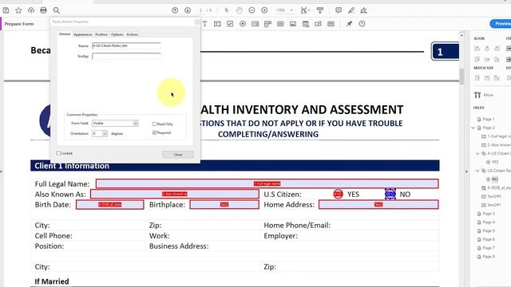The image size is (511, 287).
Task: Open the find text magnifier
Action: tap(57, 10)
